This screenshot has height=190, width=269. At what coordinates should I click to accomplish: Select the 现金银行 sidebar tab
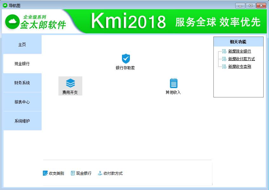[22, 63]
